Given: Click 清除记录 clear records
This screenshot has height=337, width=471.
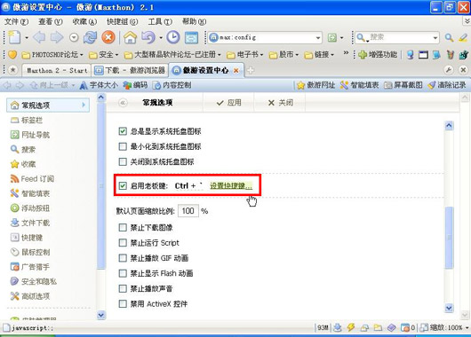Looking at the screenshot, I should coord(447,85).
